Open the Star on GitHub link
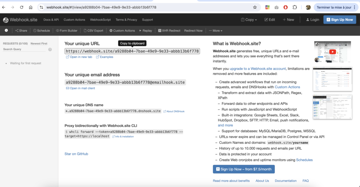Viewport: 360px width, 187px height. (x=76, y=154)
